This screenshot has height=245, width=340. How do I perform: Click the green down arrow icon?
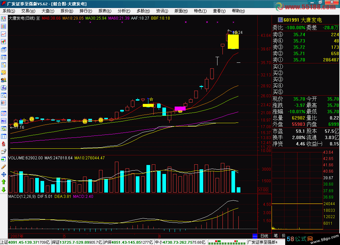[x=3, y=190]
